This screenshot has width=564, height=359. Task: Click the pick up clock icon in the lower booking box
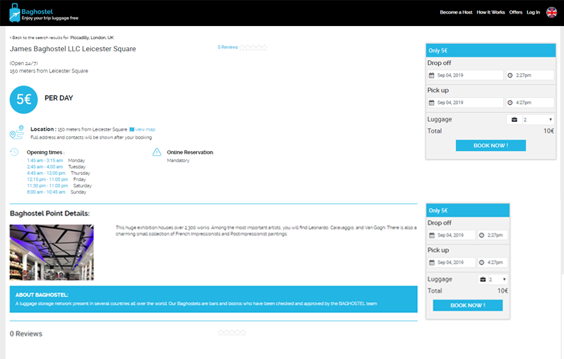481,262
